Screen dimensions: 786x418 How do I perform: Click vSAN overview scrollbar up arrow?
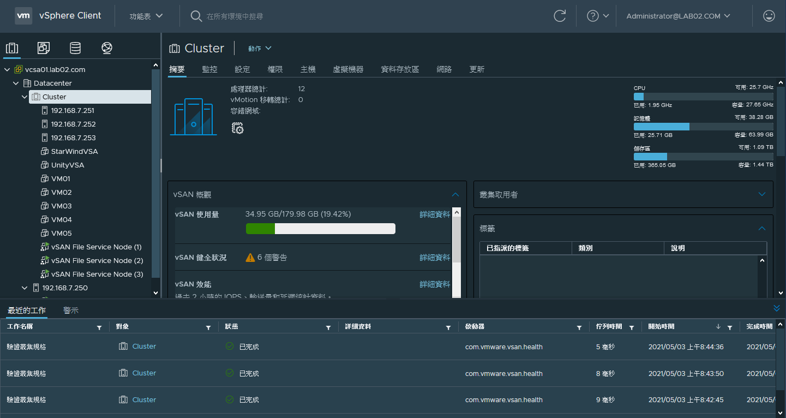(457, 212)
